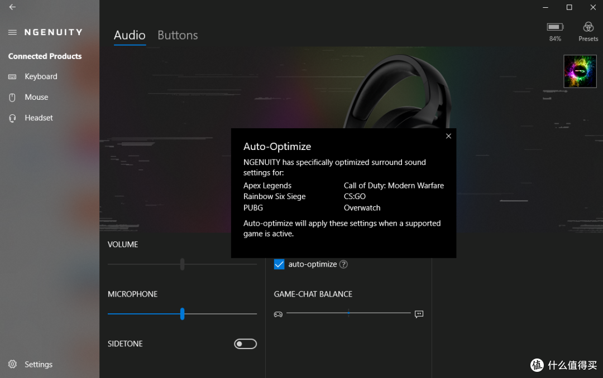
Task: Uncheck the auto-optimize checkbox
Action: point(279,264)
